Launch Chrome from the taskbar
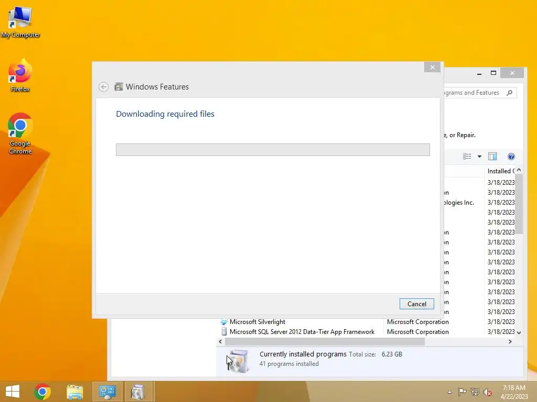The image size is (537, 402). (42, 392)
